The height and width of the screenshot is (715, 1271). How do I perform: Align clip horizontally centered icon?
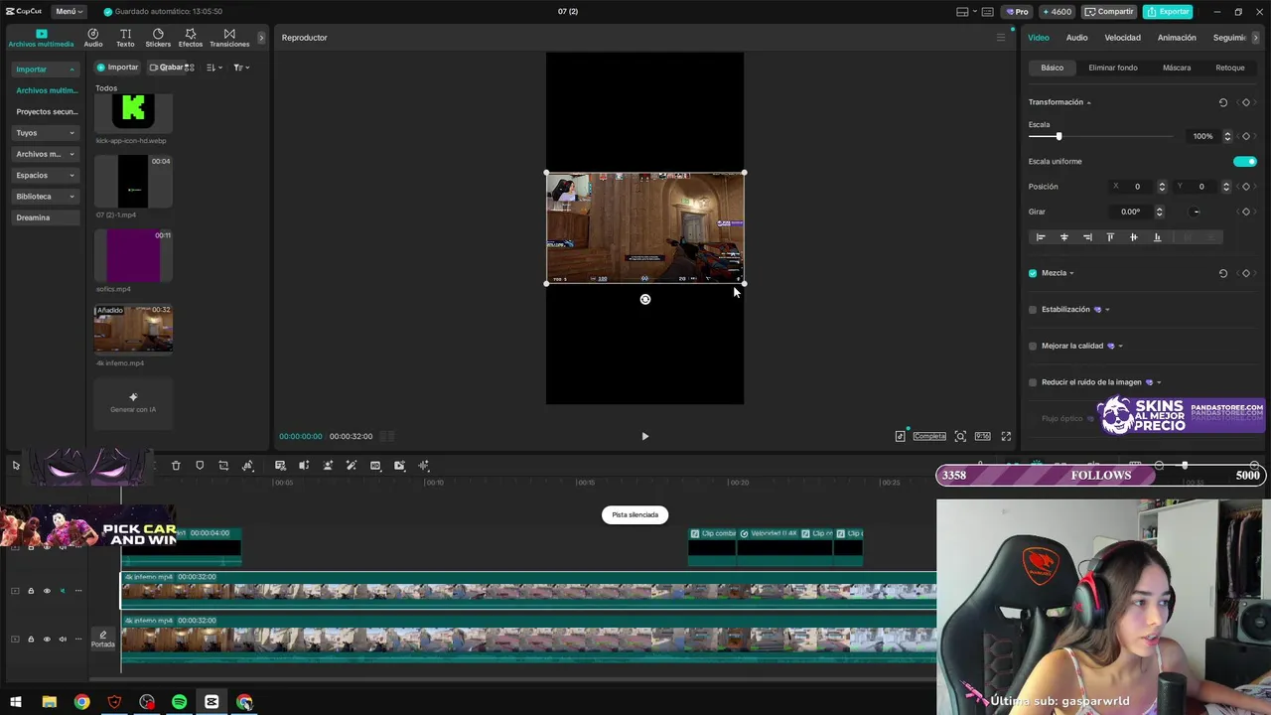coord(1064,237)
